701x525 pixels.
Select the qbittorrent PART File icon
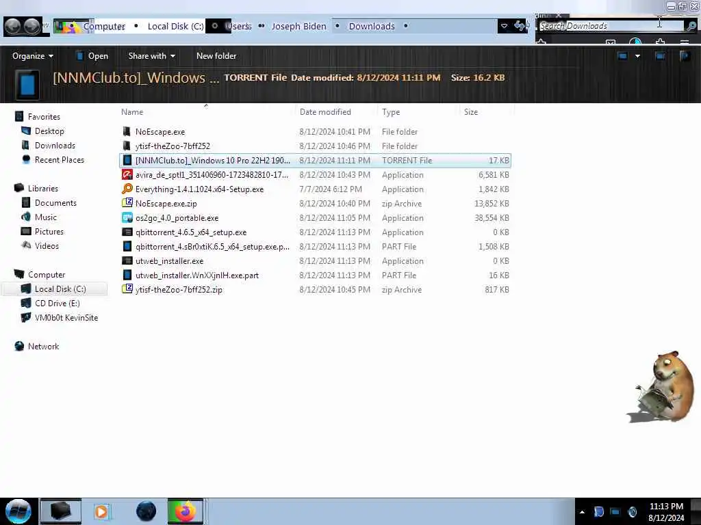click(127, 246)
